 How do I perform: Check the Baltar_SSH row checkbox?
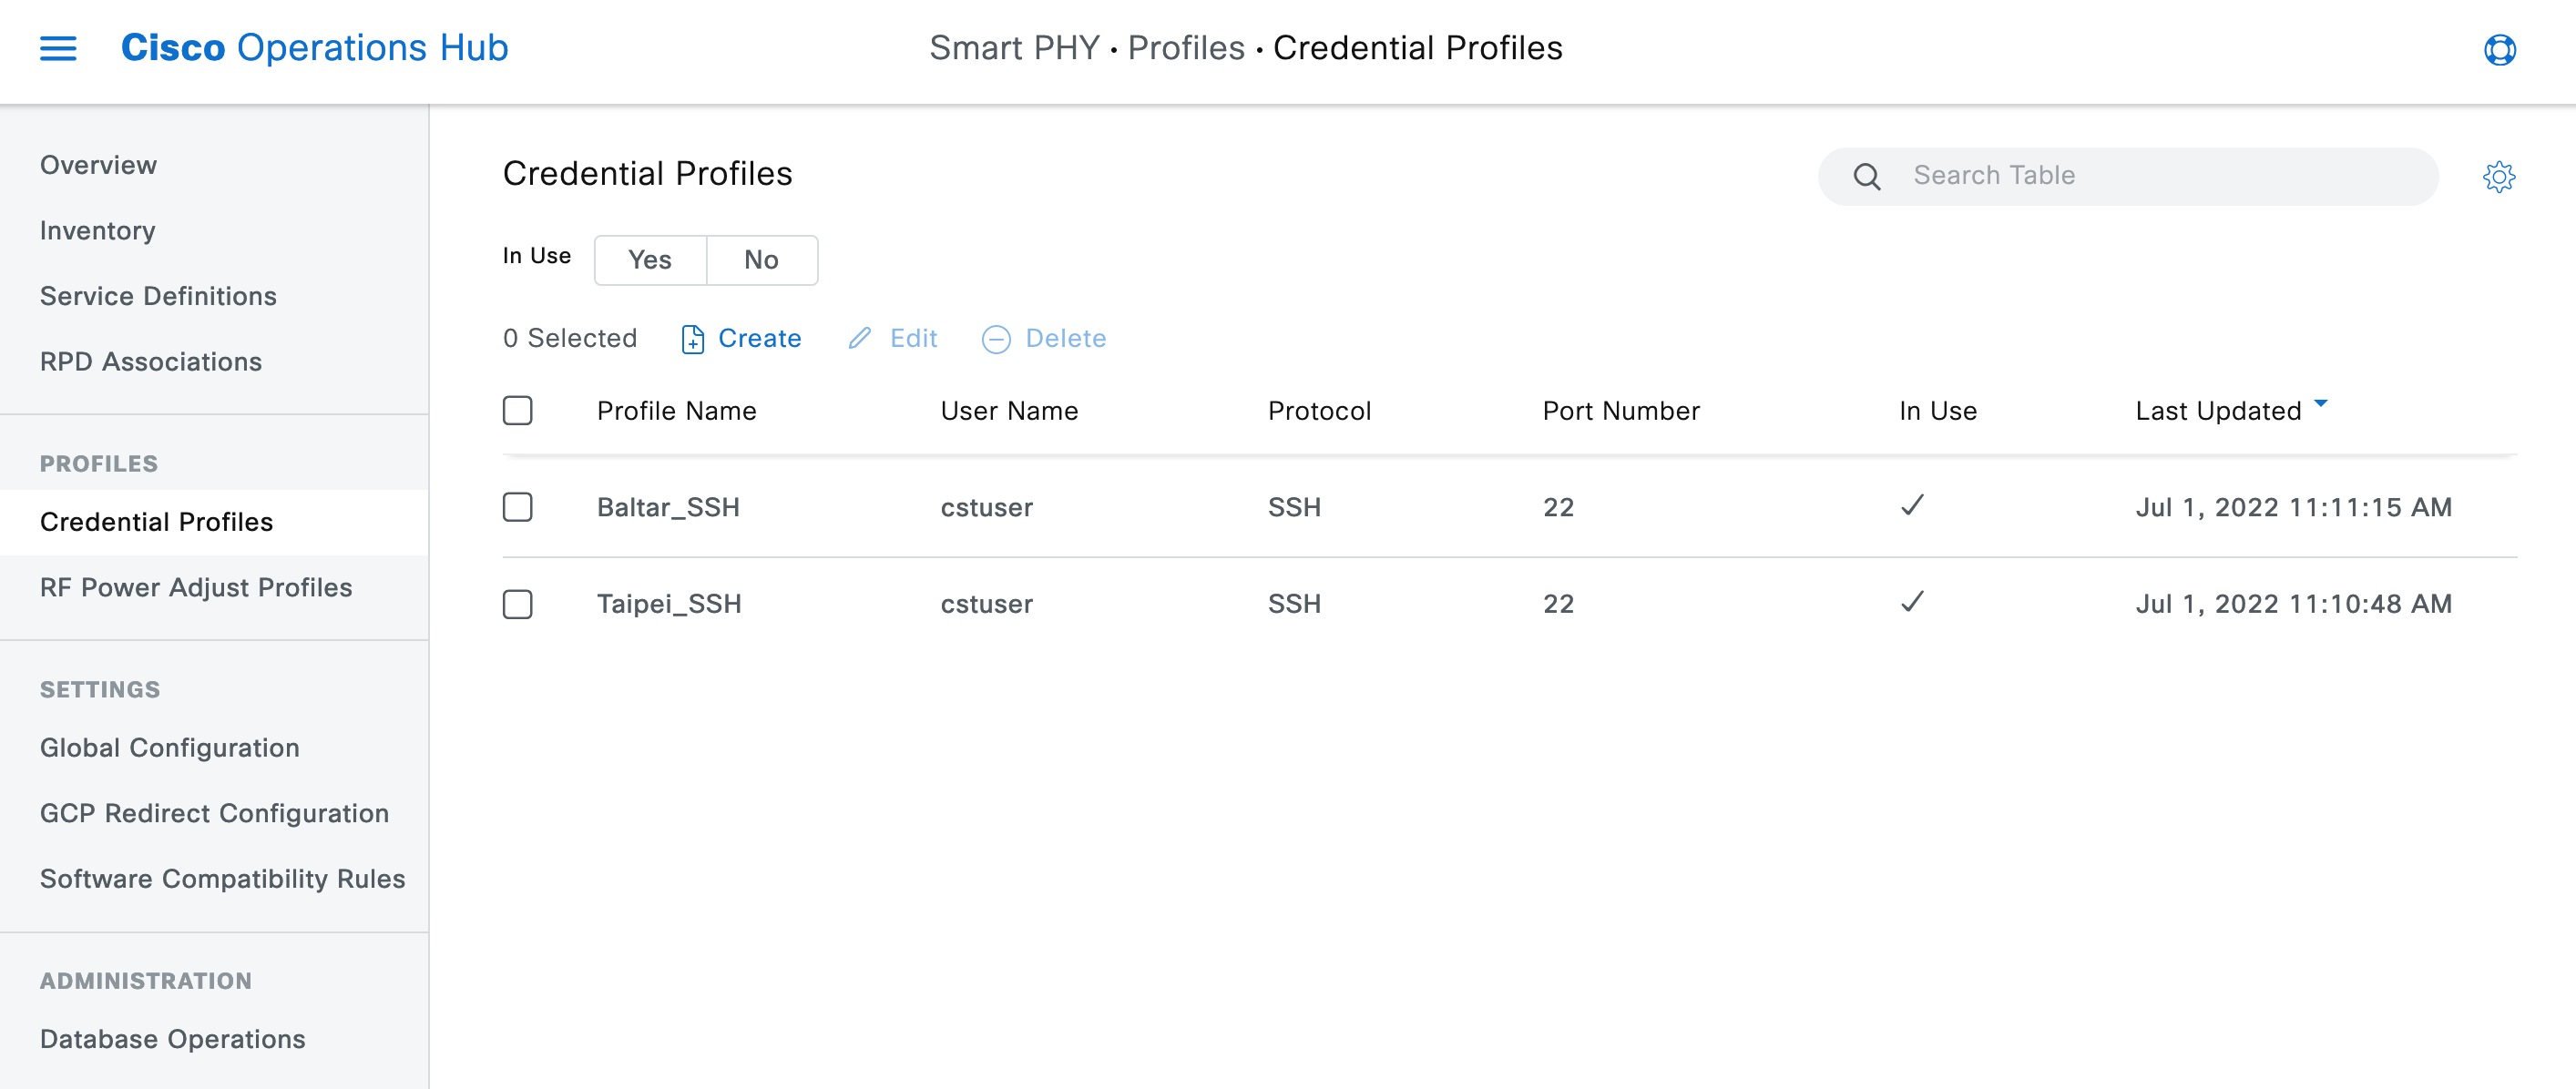coord(518,507)
